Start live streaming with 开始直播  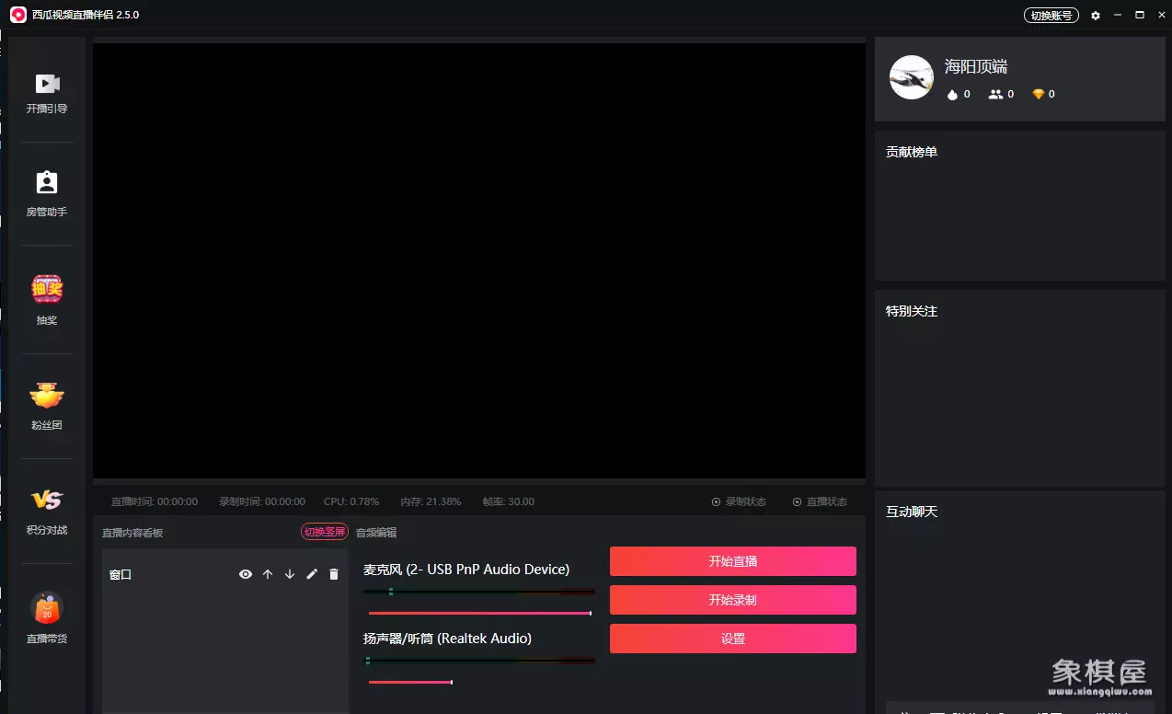[x=732, y=561]
